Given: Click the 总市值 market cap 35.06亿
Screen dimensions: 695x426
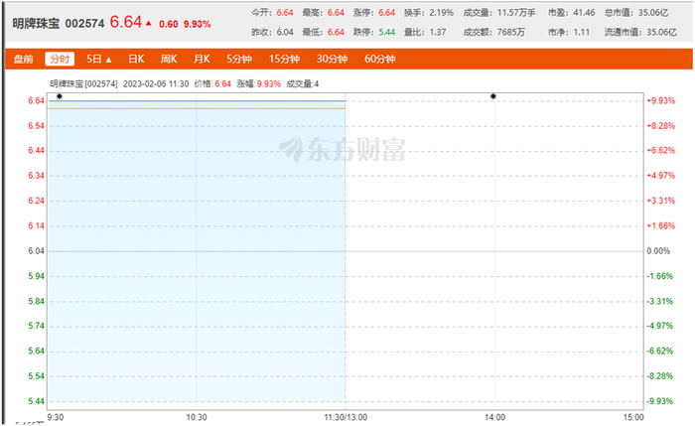Looking at the screenshot, I should pyautogui.click(x=653, y=13).
